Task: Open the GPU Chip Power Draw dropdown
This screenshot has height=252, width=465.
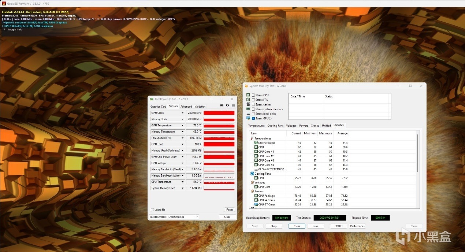Action: tap(182, 157)
